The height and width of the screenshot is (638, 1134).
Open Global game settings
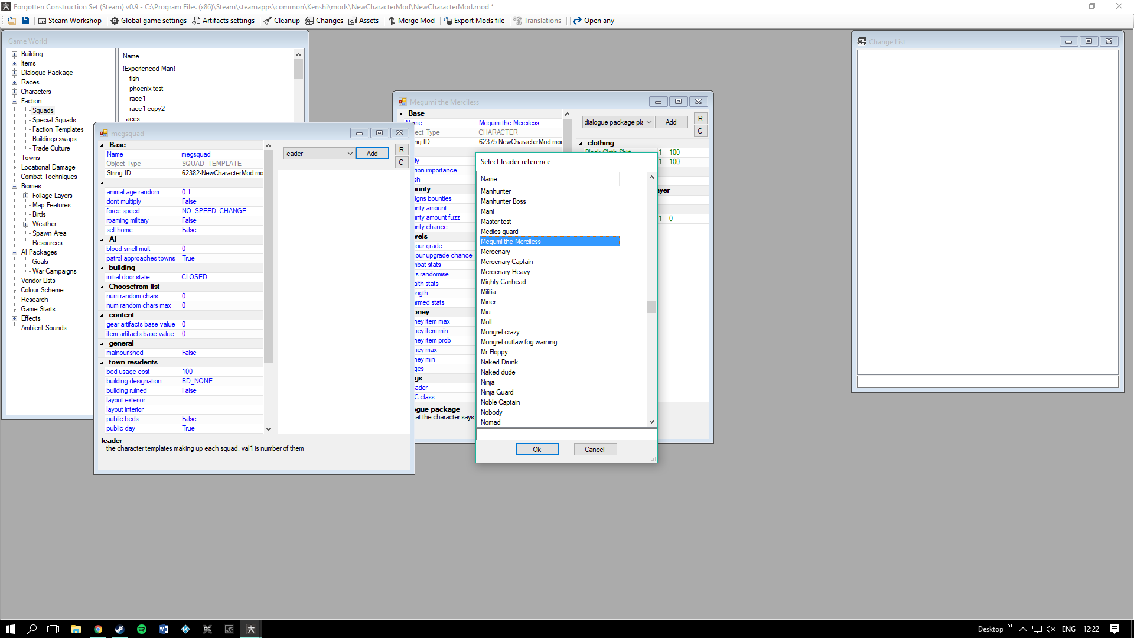(x=148, y=21)
